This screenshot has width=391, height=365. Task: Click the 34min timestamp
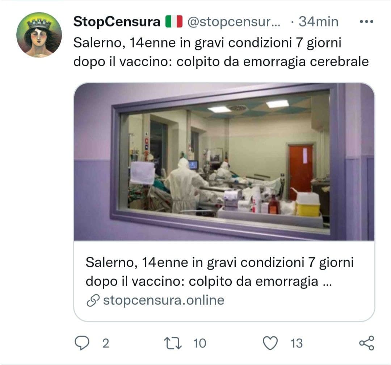tap(319, 21)
